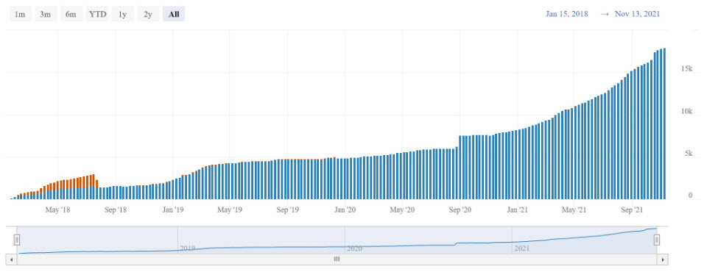
Task: Click the Sep '18 axis label
Action: (116, 210)
